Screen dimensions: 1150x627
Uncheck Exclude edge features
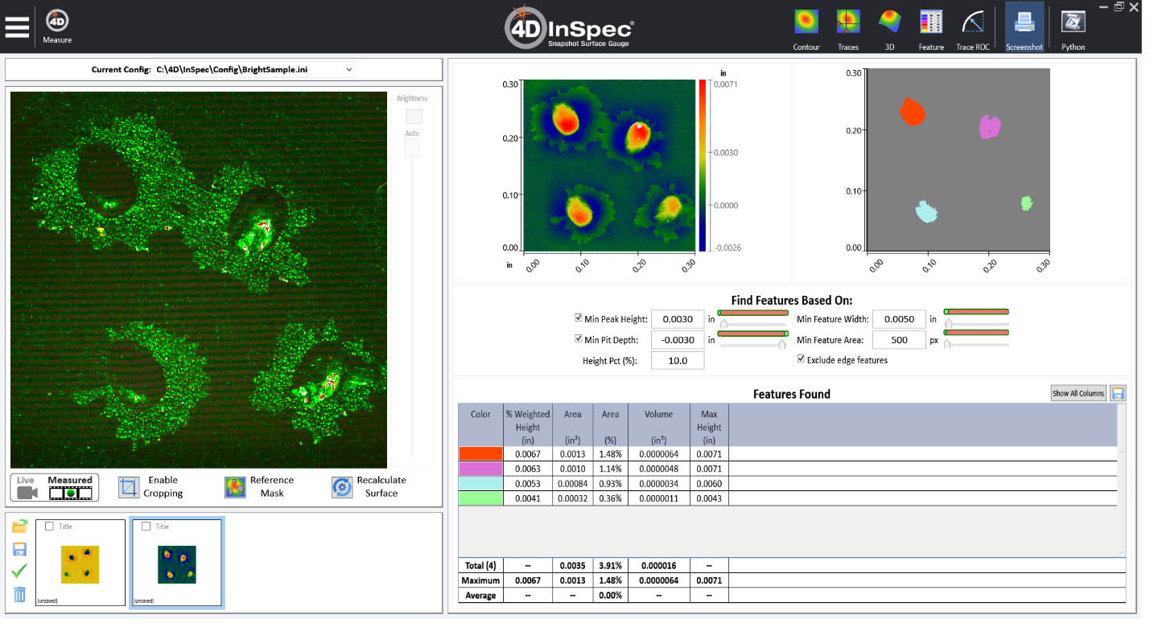click(x=801, y=359)
